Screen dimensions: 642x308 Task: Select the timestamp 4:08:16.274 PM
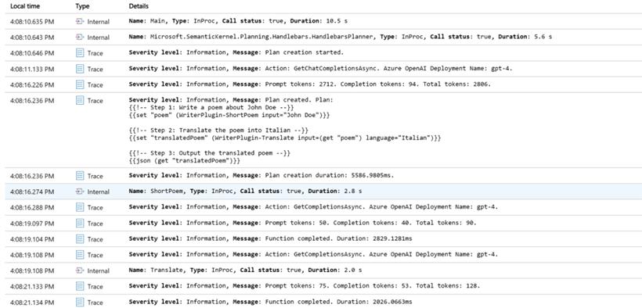coord(32,192)
